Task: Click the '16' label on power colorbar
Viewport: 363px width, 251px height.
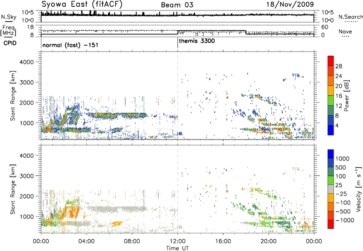Action: (338, 96)
